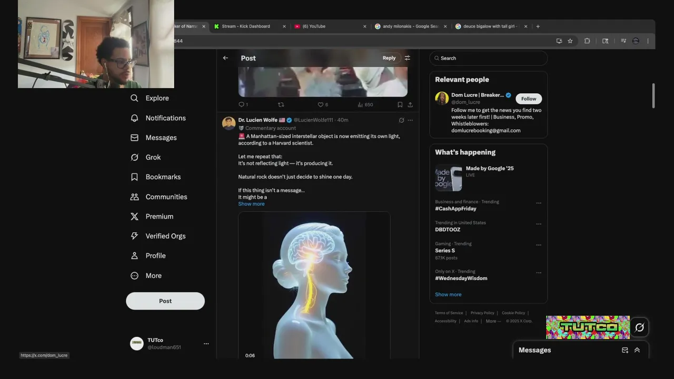Image resolution: width=674 pixels, height=379 pixels.
Task: Open Chrome's three-dot menu
Action: [648, 41]
